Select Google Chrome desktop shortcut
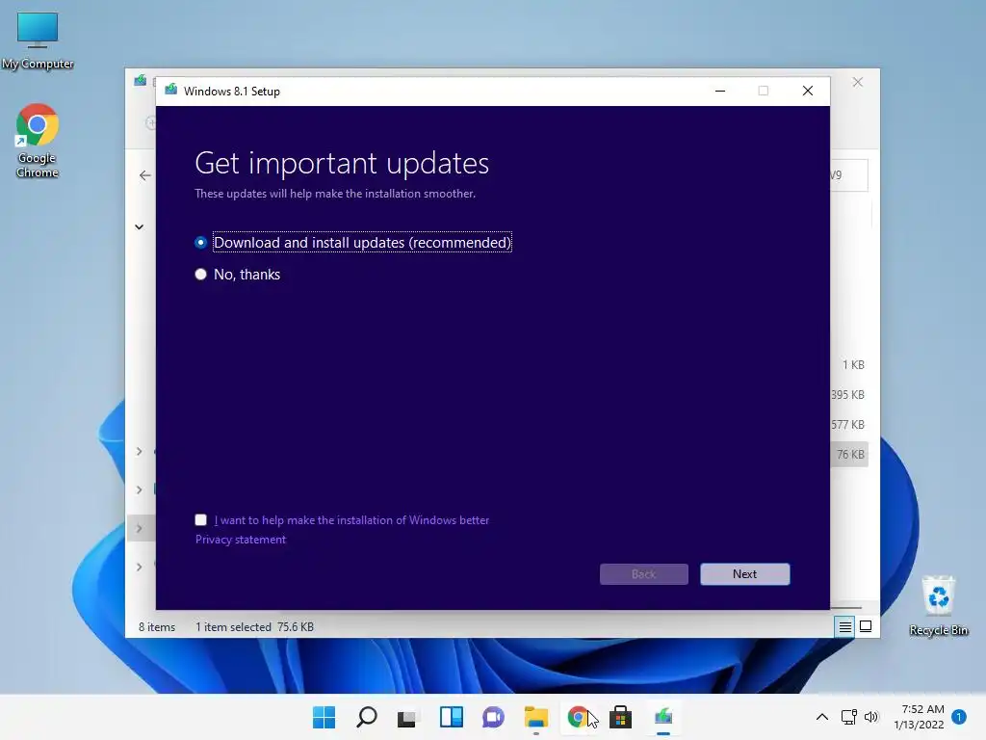 click(38, 142)
